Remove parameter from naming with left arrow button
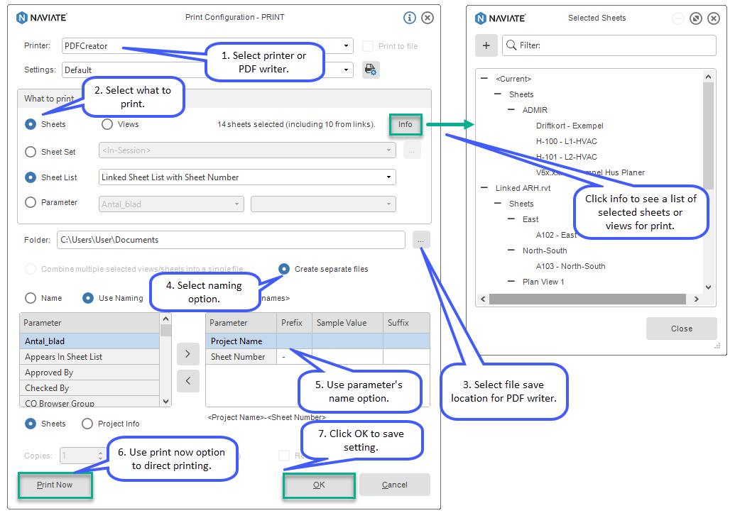The height and width of the screenshot is (518, 735). click(x=187, y=381)
